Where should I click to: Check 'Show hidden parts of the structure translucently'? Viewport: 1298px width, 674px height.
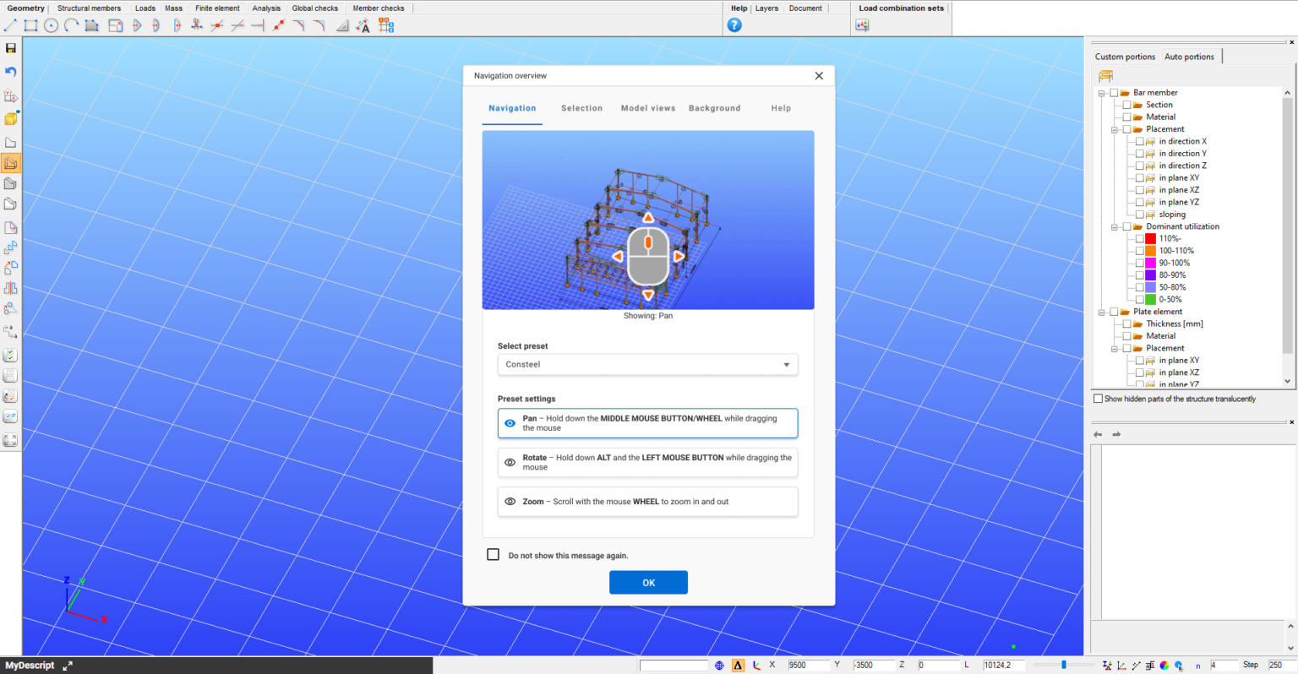point(1098,399)
